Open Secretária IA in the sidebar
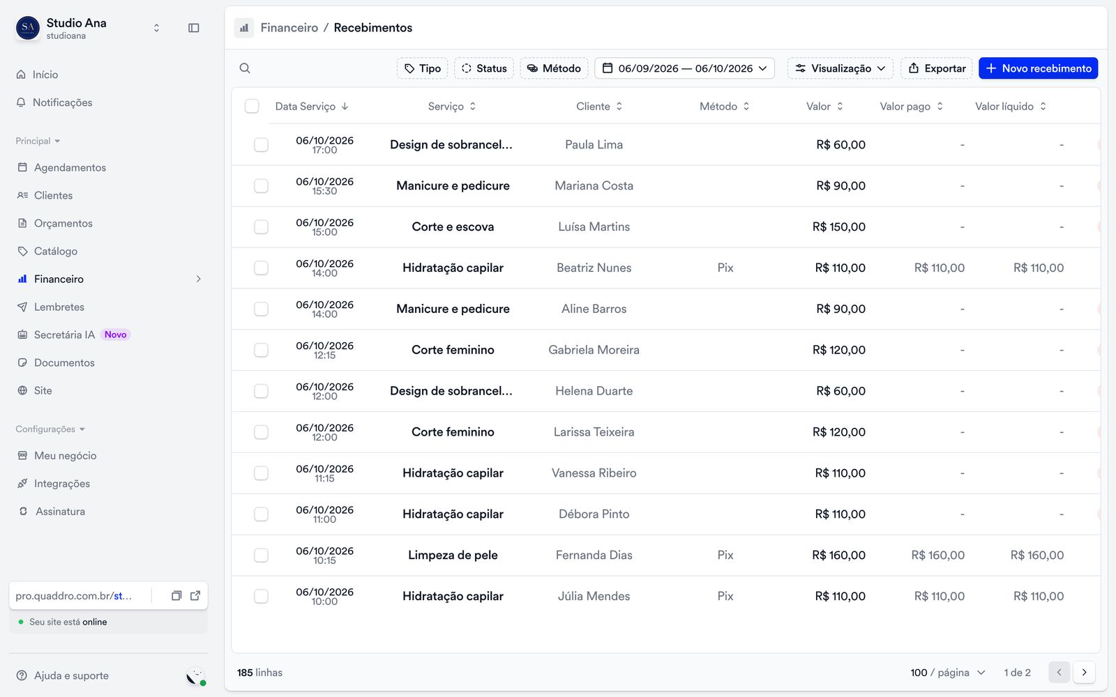This screenshot has width=1116, height=697. point(64,335)
